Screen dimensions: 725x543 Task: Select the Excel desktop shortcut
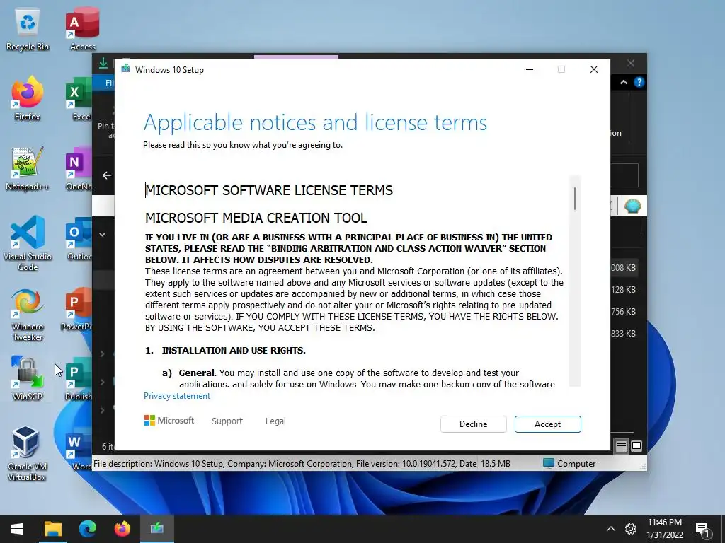click(79, 99)
